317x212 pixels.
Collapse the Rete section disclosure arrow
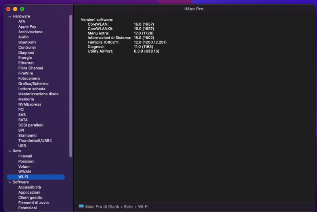[10, 151]
